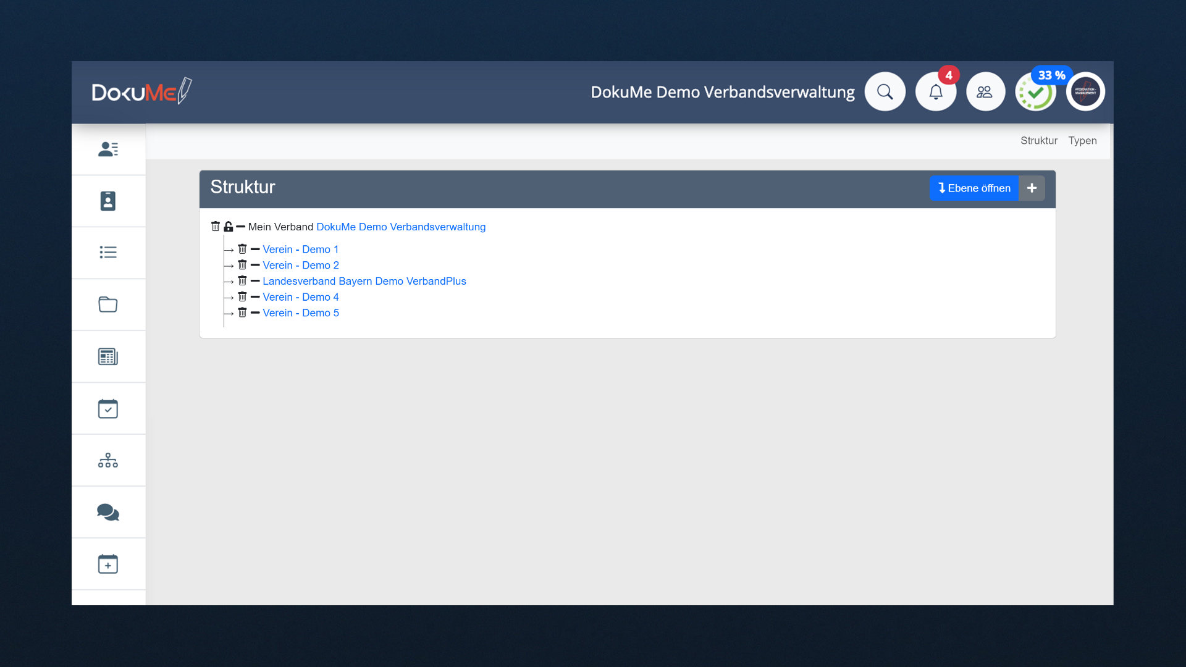The height and width of the screenshot is (667, 1186).
Task: Click the Ebene öffnen button
Action: [x=974, y=188]
